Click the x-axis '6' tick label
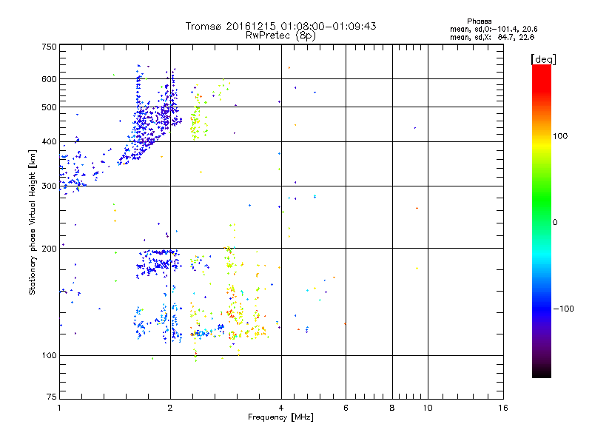 [x=346, y=408]
